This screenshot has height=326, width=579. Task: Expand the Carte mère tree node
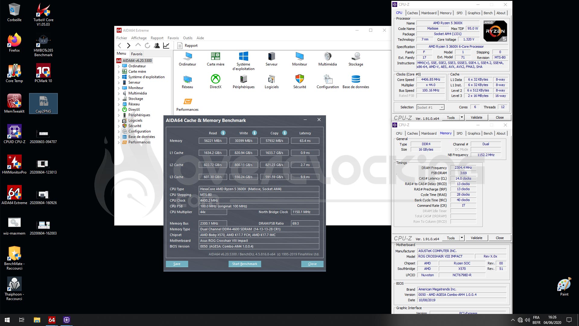click(x=119, y=72)
